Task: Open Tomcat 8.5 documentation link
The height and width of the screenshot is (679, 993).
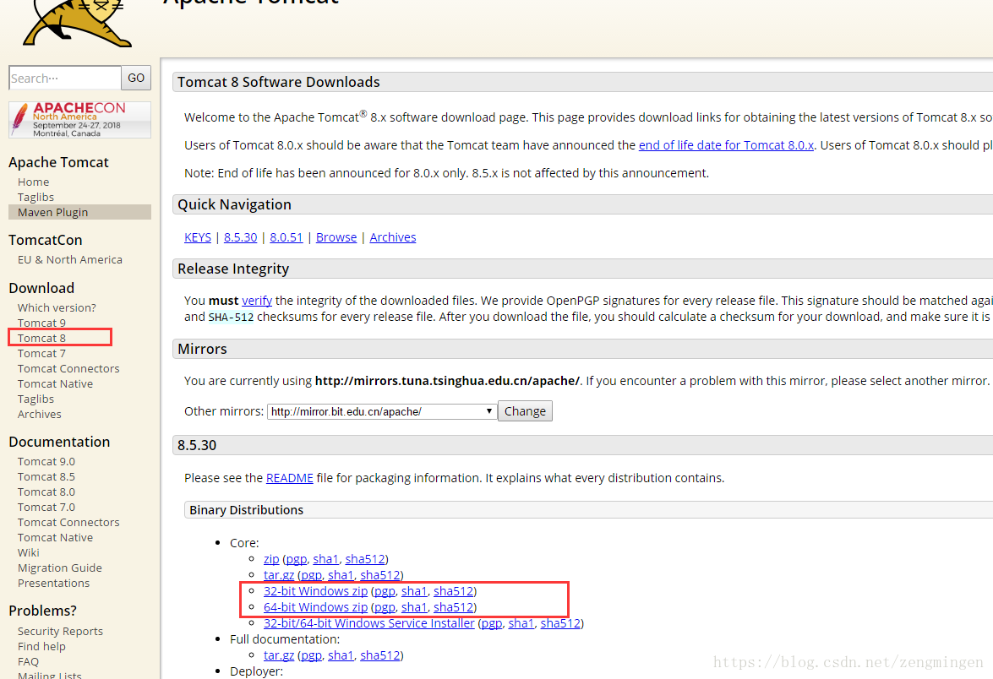Action: 46,477
